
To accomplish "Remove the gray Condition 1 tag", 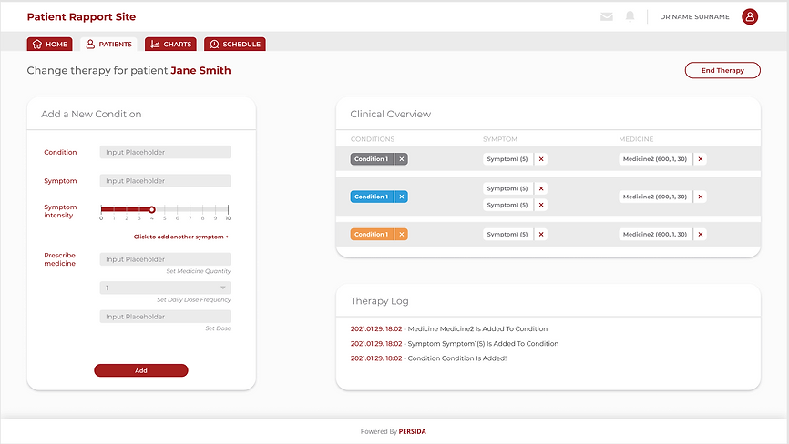I will click(402, 159).
